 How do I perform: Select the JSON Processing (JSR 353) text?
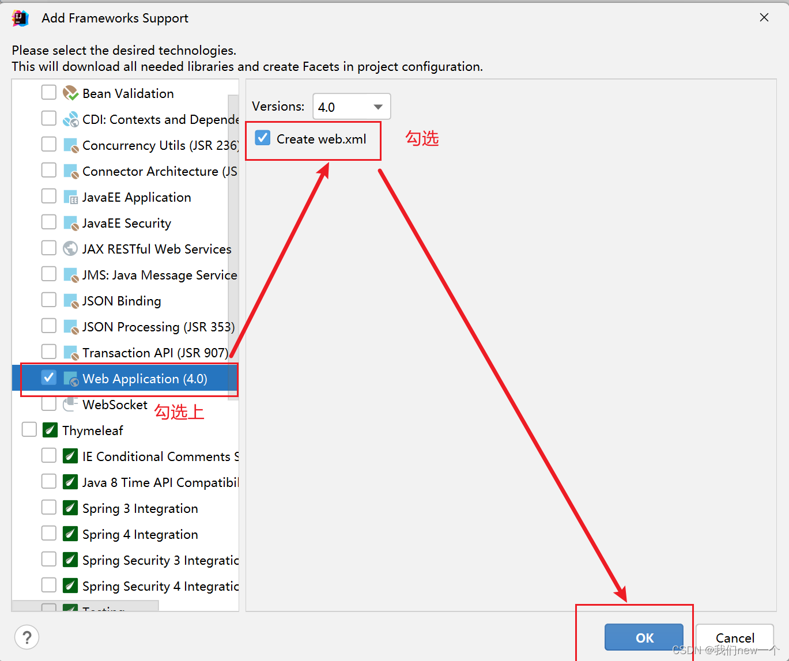pyautogui.click(x=158, y=327)
